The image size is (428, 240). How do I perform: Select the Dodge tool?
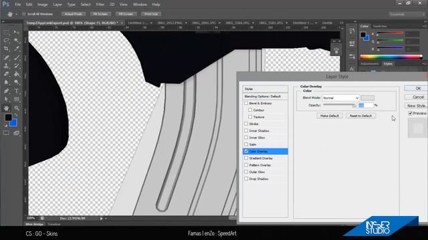pos(17,82)
